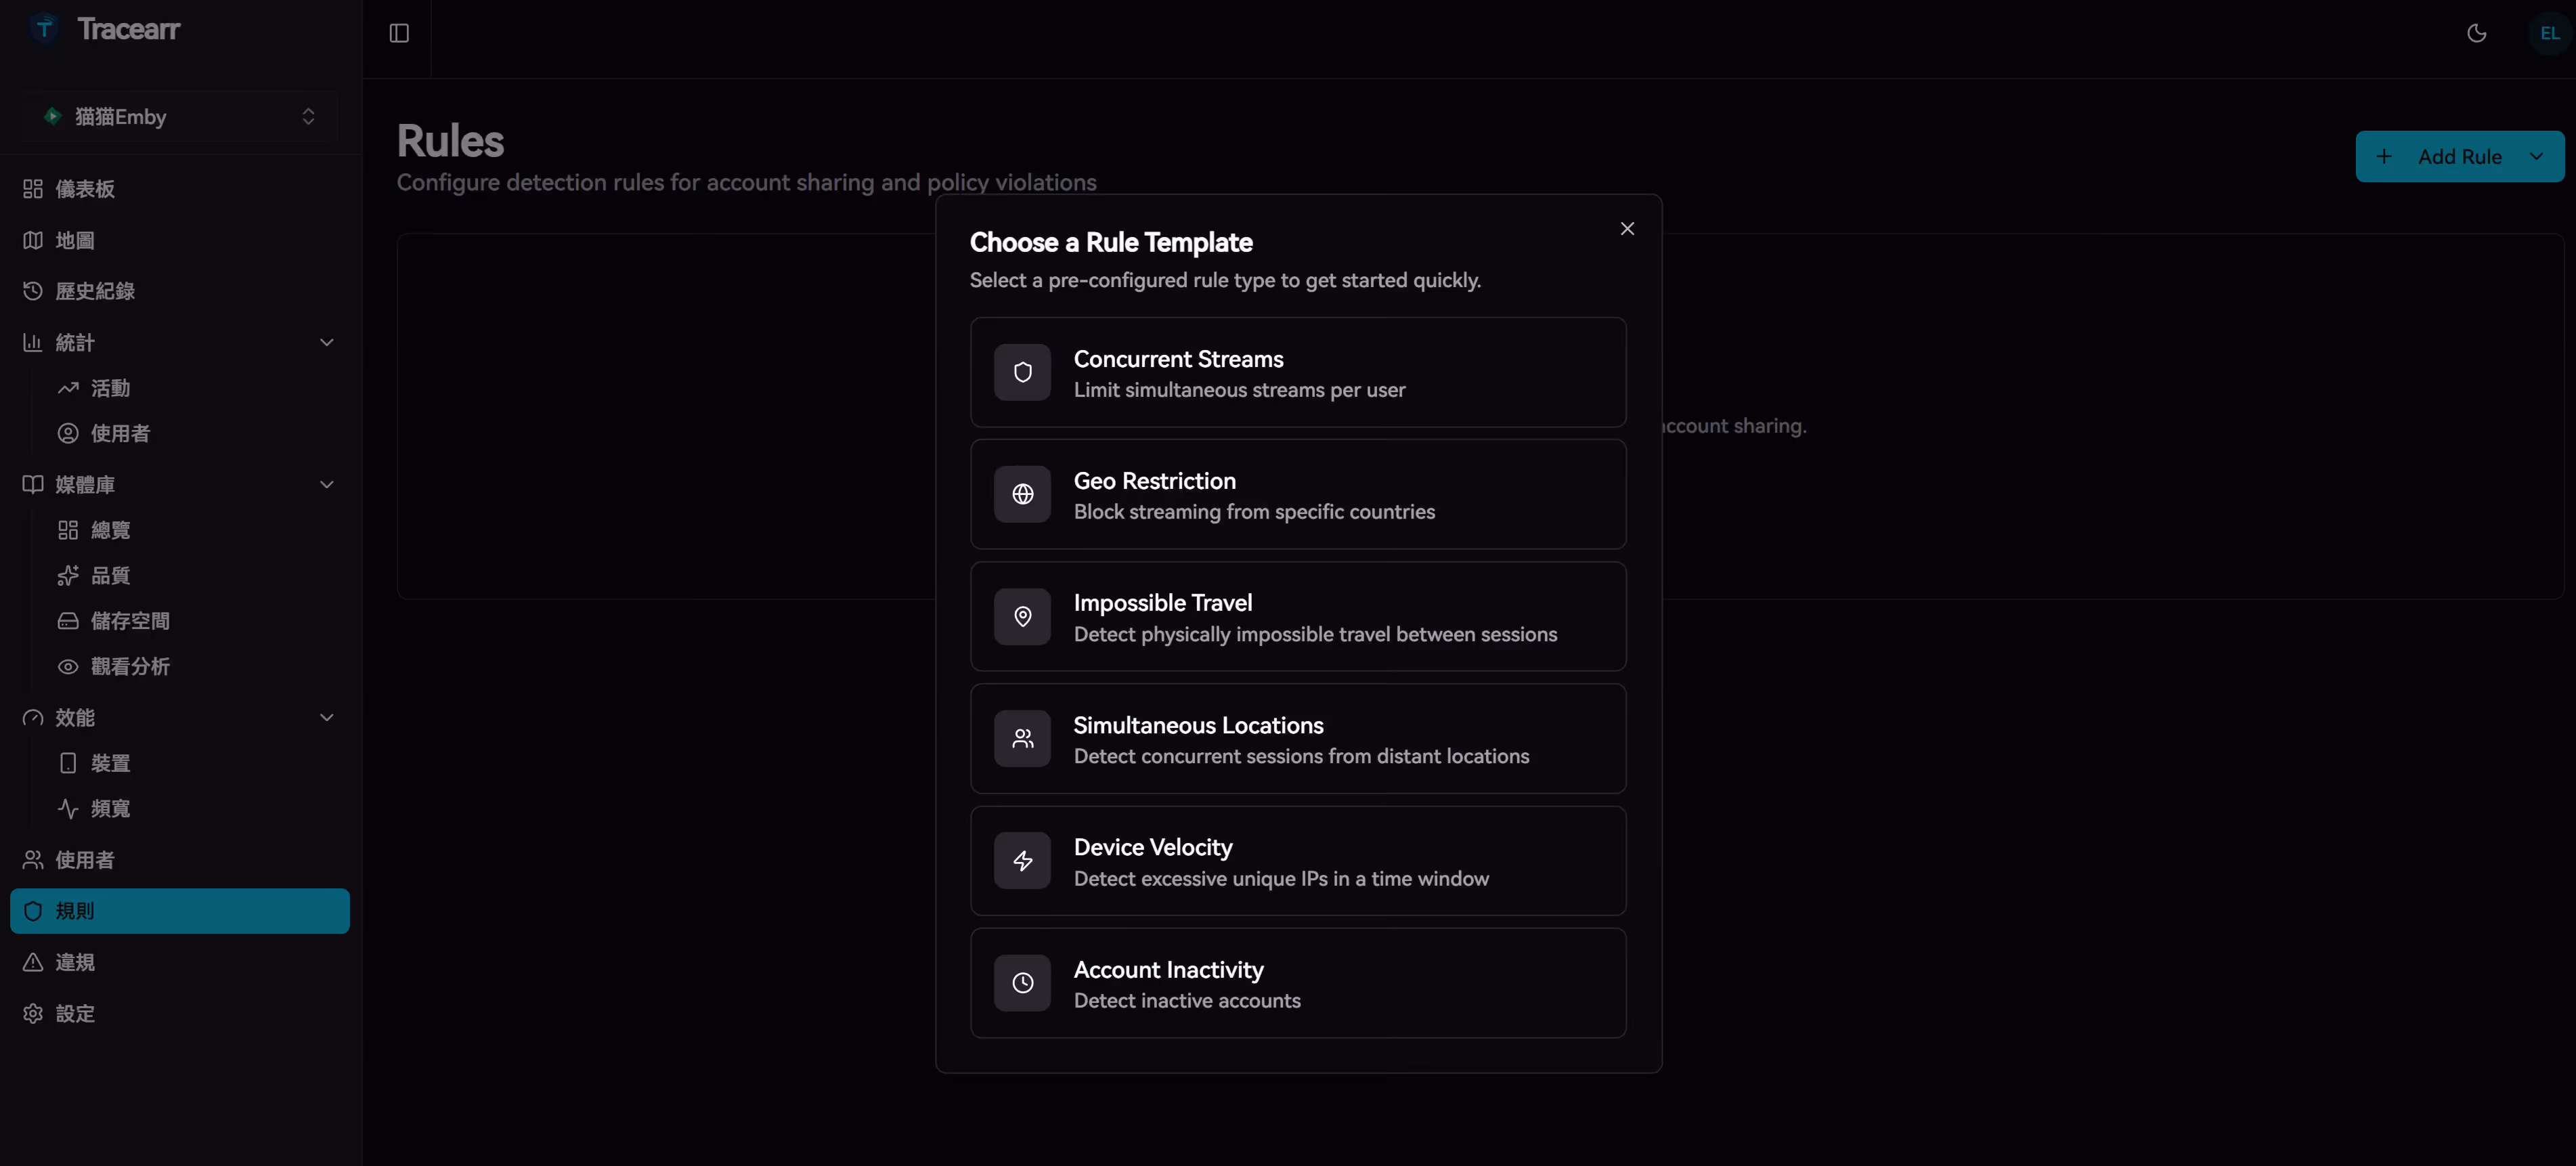Image resolution: width=2576 pixels, height=1166 pixels.
Task: Click the shield icon for Concurrent Streams
Action: 1022,372
